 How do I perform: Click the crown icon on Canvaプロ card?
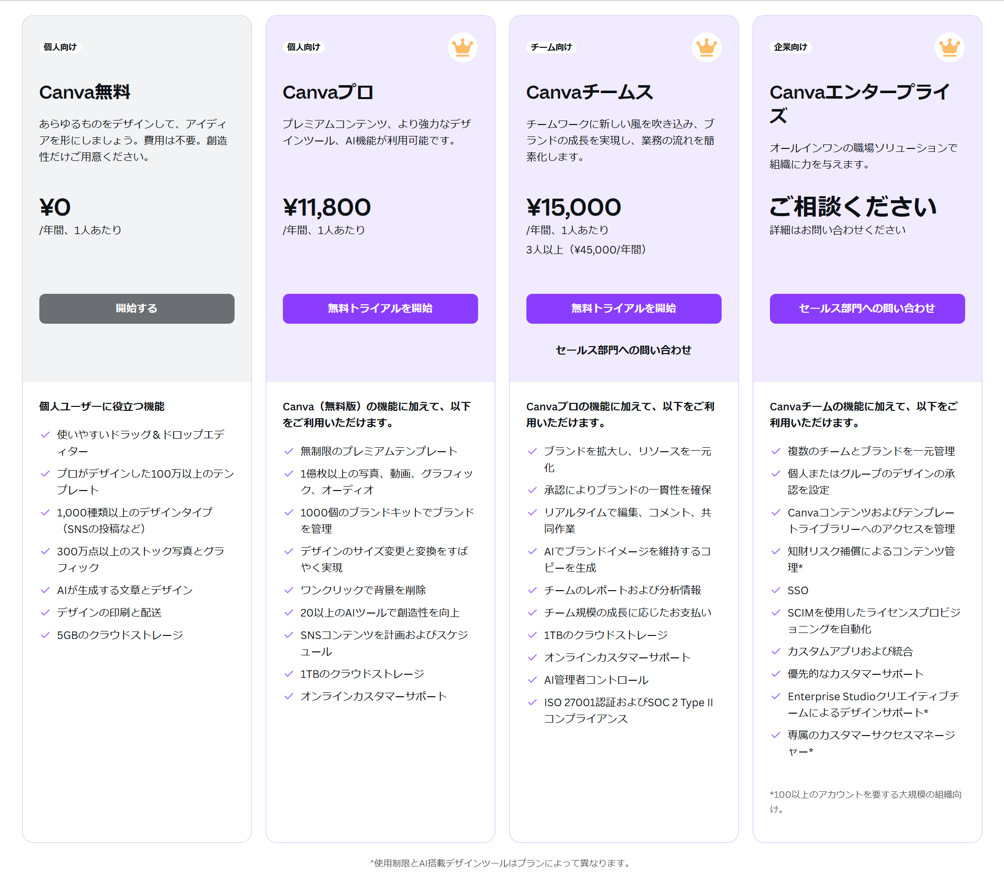click(x=462, y=47)
